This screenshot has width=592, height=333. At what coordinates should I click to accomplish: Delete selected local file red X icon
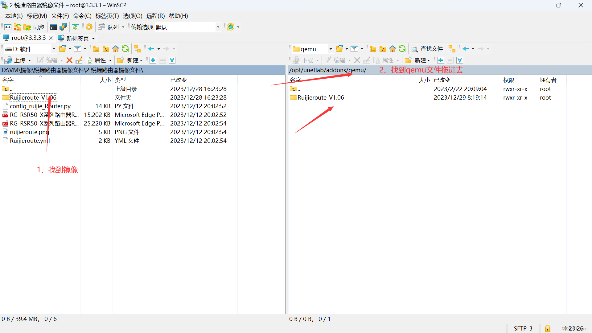[69, 60]
